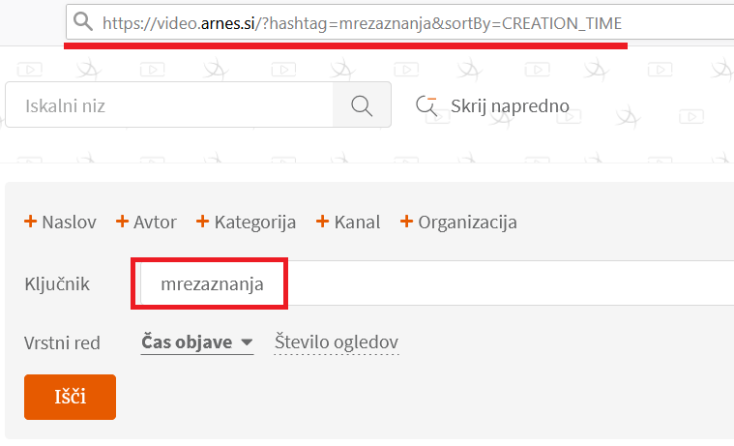Click the plus icon before Avtor

[122, 222]
